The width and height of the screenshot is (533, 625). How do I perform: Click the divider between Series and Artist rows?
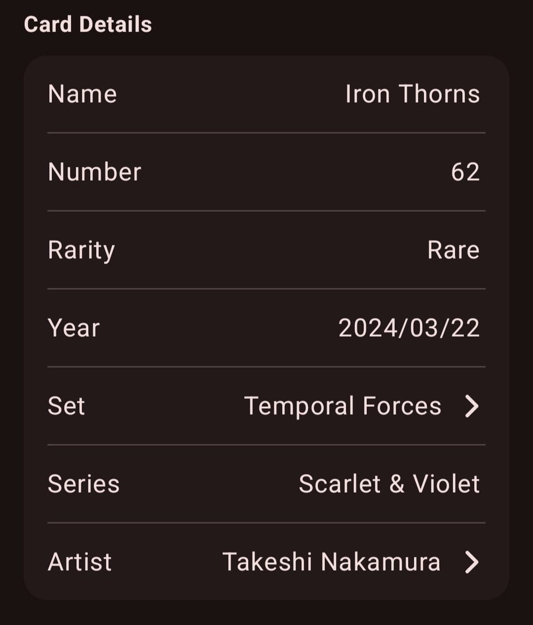point(266,523)
